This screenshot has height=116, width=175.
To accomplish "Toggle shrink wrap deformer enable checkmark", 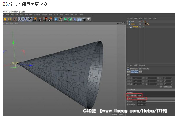I will click(143, 27).
